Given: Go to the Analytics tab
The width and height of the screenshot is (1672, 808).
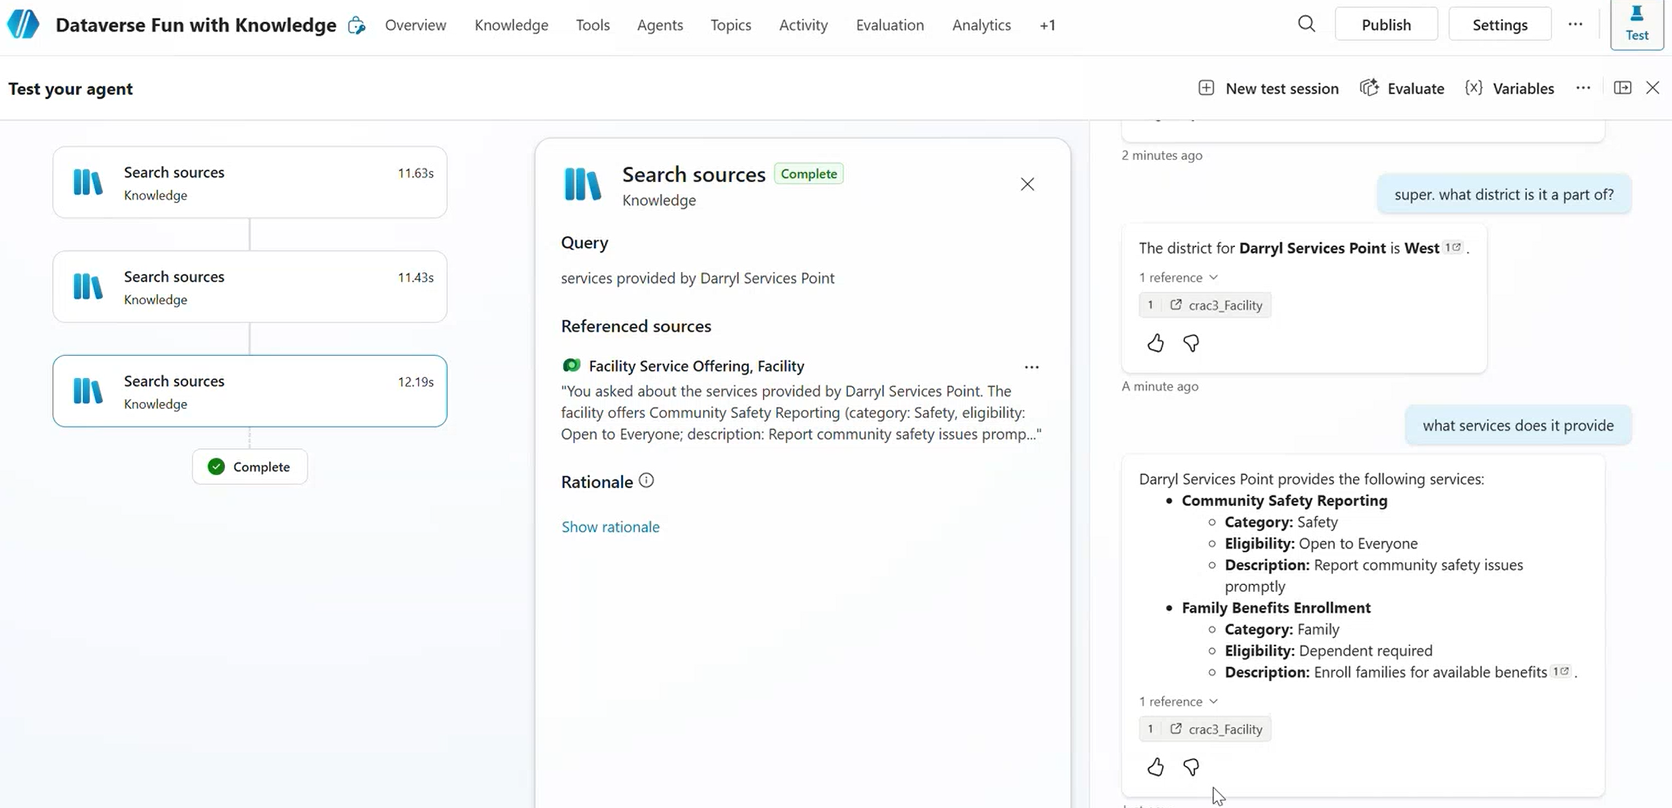Looking at the screenshot, I should pos(981,25).
